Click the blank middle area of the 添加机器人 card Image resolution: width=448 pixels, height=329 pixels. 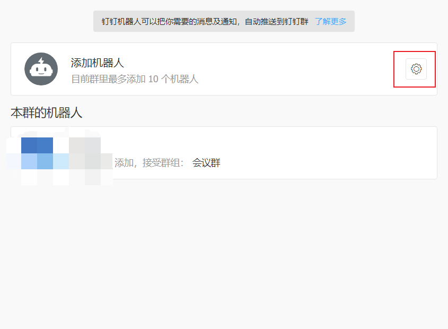(x=292, y=69)
